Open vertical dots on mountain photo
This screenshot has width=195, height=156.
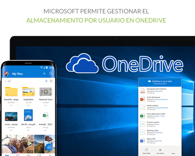(x=43, y=137)
